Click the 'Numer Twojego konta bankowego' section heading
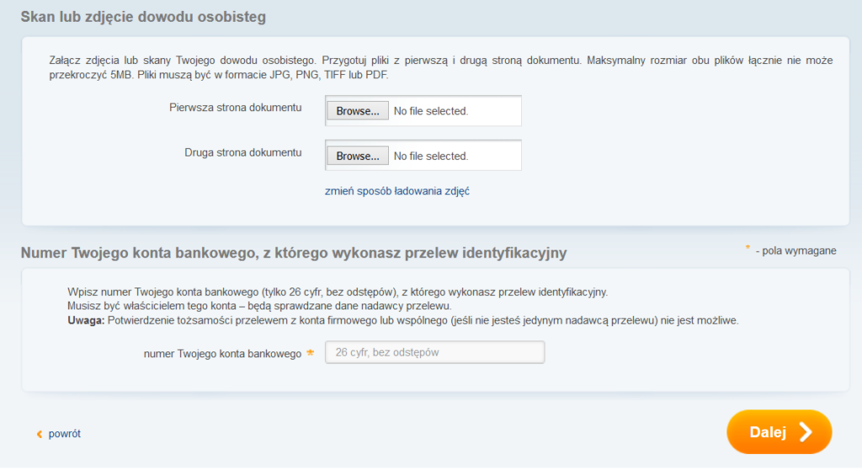The image size is (862, 470). click(x=293, y=252)
